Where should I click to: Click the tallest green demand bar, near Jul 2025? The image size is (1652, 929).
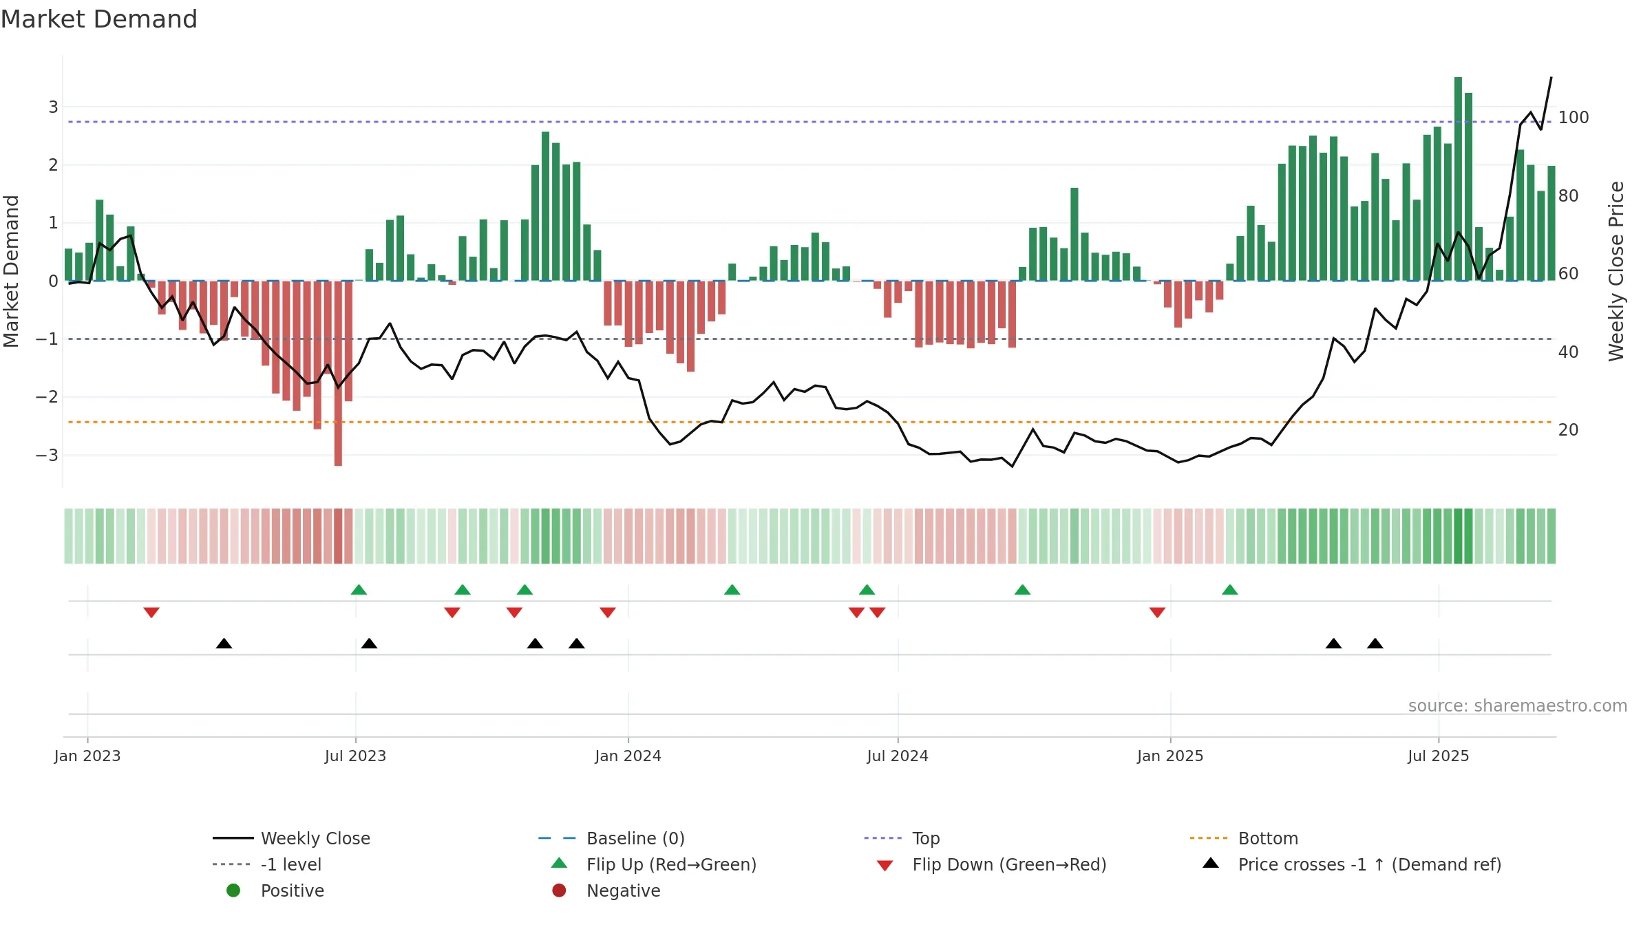(1458, 179)
